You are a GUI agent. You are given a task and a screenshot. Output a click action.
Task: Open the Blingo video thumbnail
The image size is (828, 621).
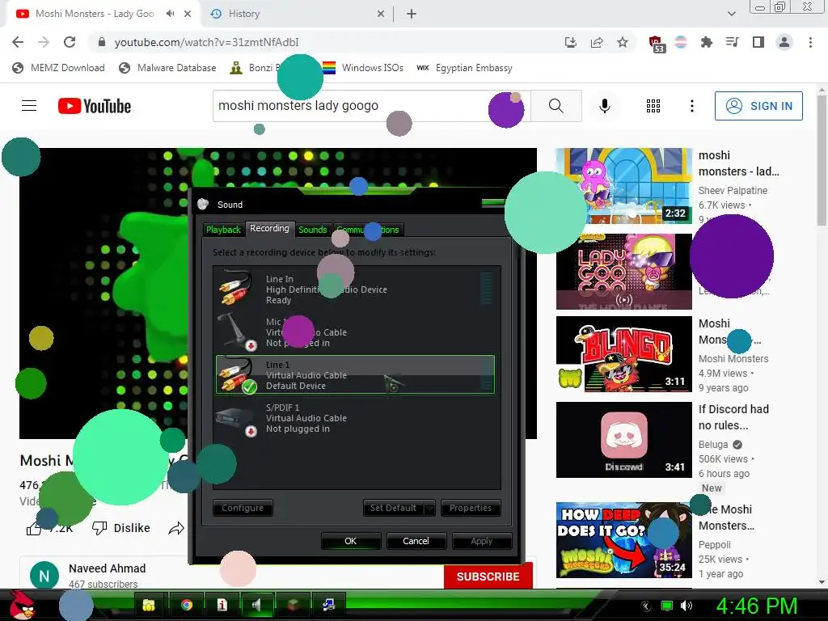[x=624, y=354]
